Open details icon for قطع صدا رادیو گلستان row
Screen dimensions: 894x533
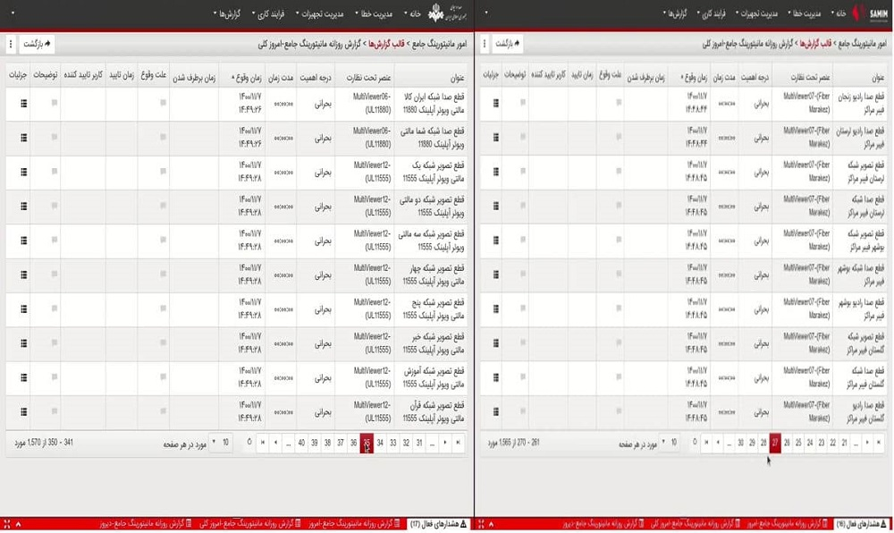point(496,411)
